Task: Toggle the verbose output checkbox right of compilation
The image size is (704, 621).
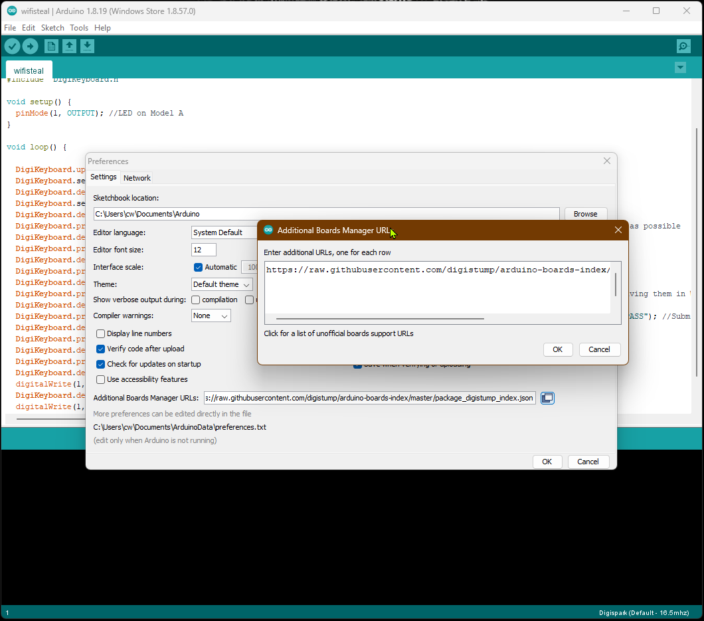Action: tap(249, 300)
